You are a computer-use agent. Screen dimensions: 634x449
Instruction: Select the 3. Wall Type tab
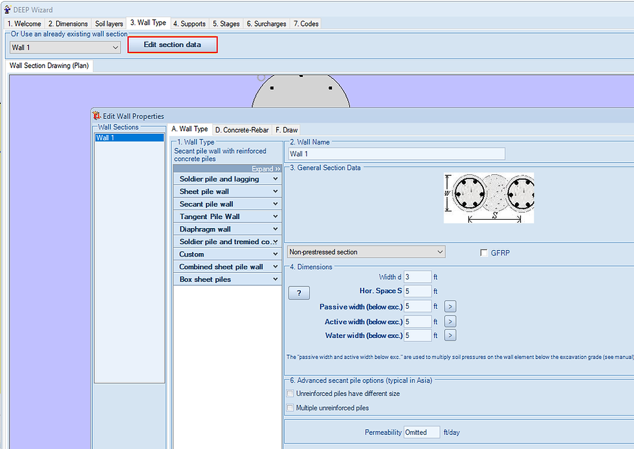point(148,23)
